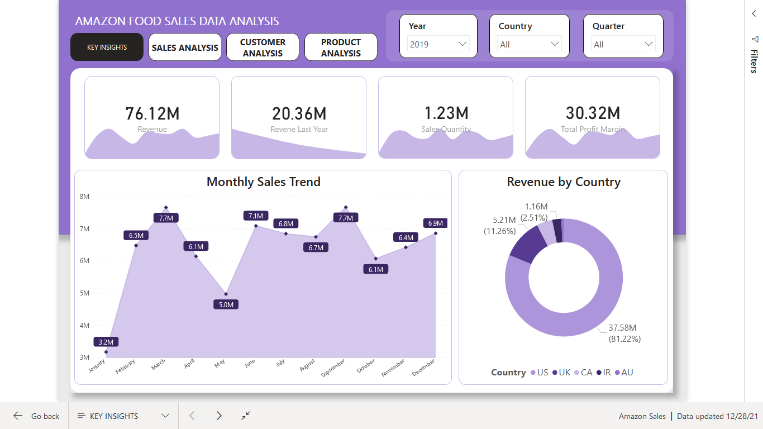Click the Data updated 12/28/21 text
The image size is (763, 429).
[x=718, y=416]
